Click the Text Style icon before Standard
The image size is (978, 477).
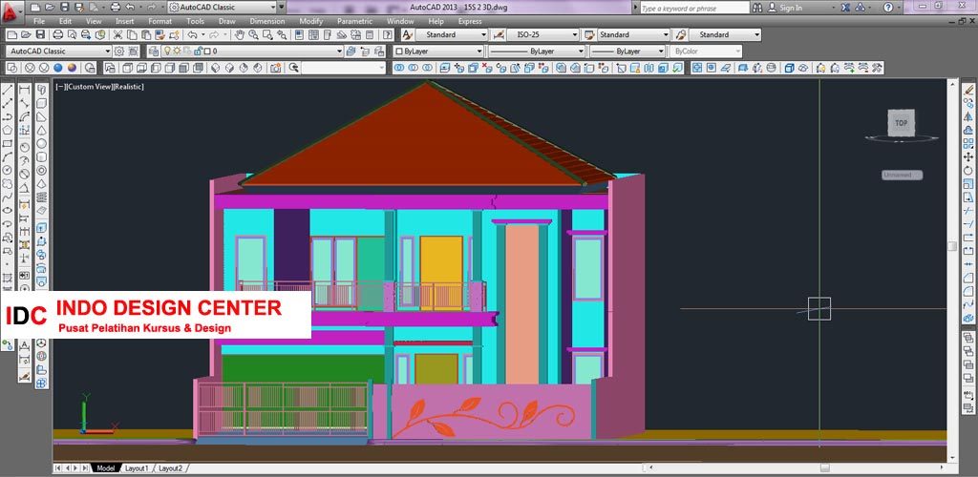(x=407, y=35)
